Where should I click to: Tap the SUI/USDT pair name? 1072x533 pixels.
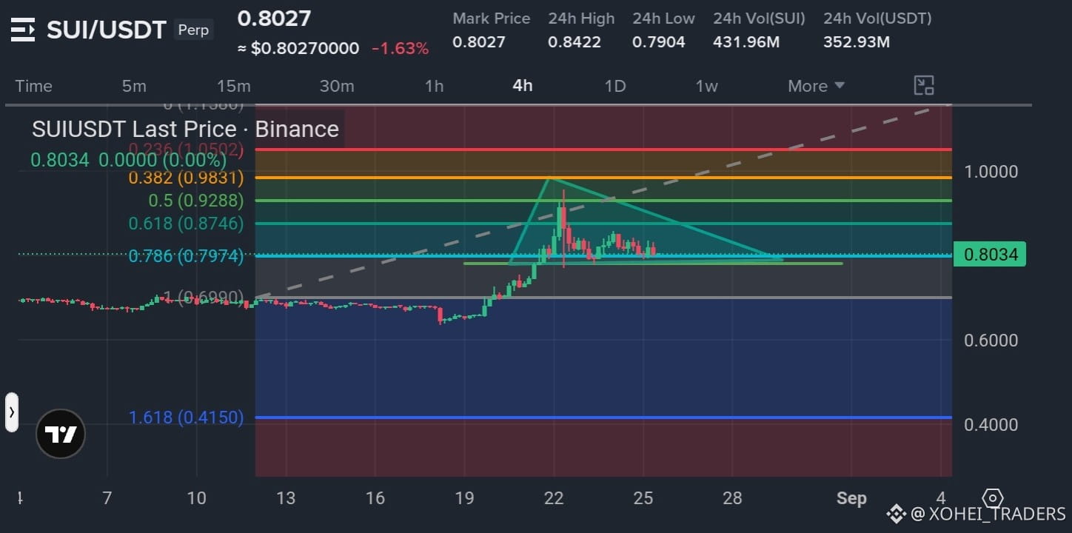pos(107,30)
